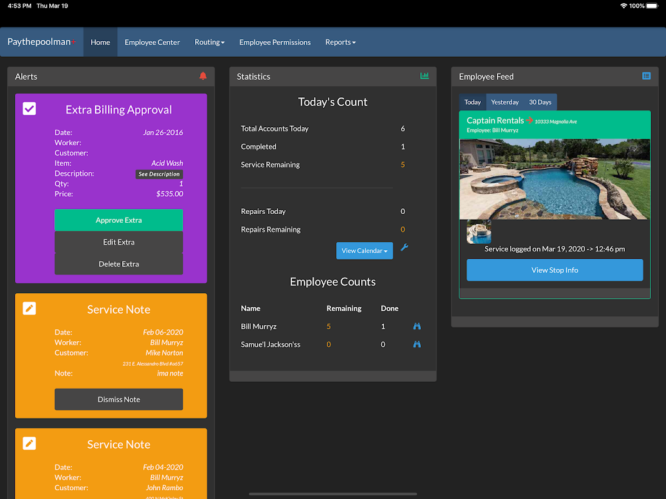Expand the Reports menu dropdown
This screenshot has width=666, height=499.
[x=340, y=42]
